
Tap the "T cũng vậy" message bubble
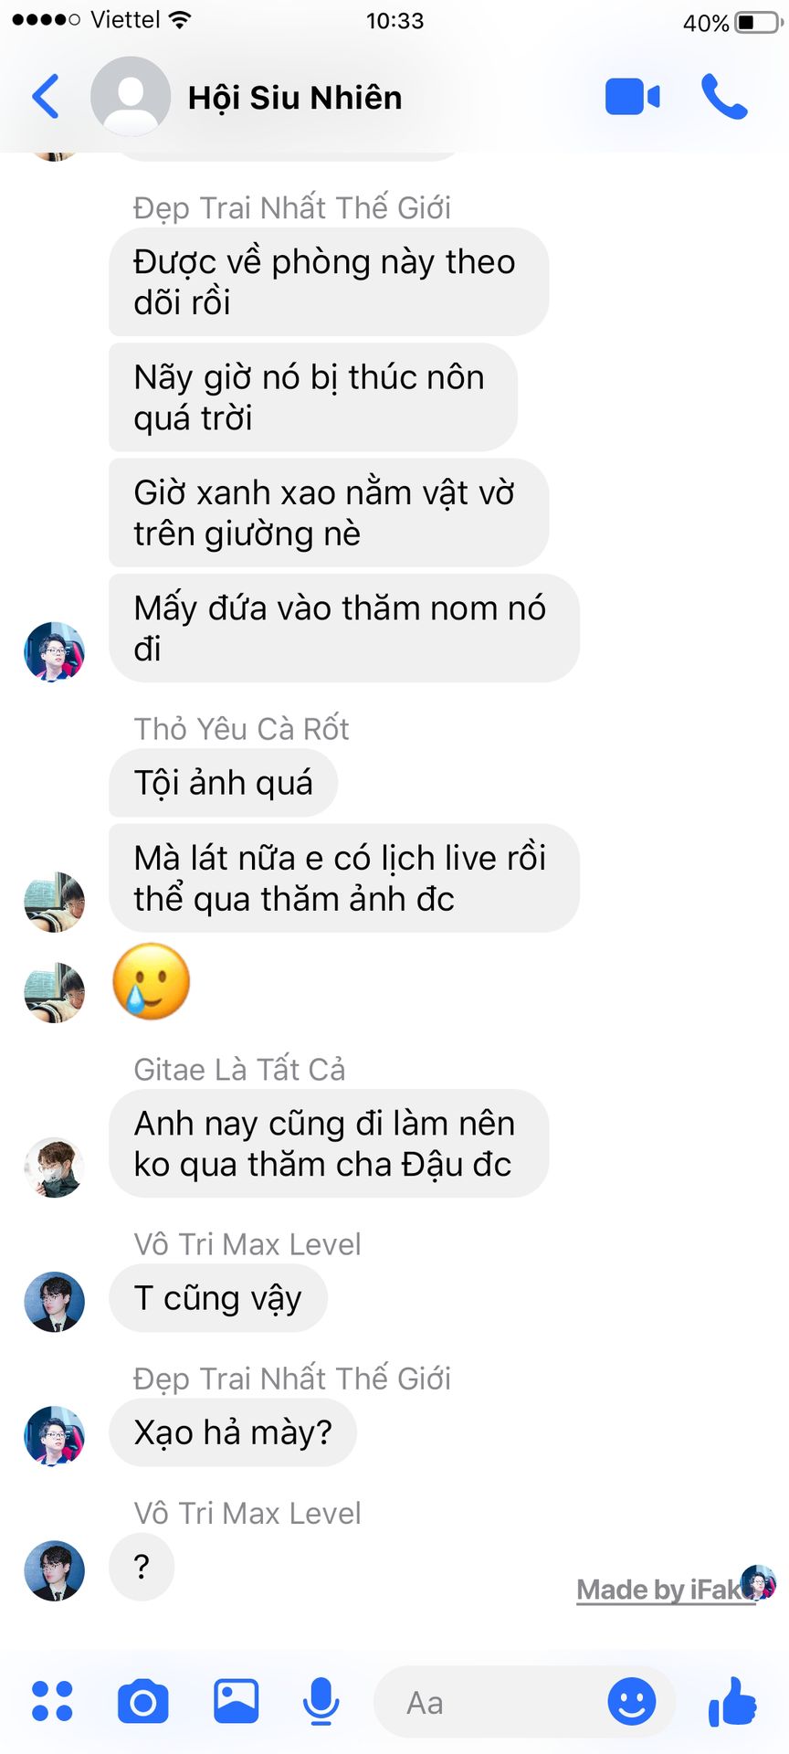pyautogui.click(x=217, y=1298)
